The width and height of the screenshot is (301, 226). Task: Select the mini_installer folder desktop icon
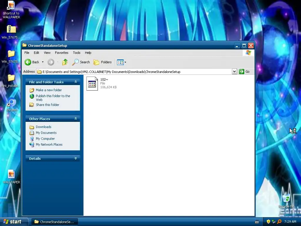click(10, 81)
